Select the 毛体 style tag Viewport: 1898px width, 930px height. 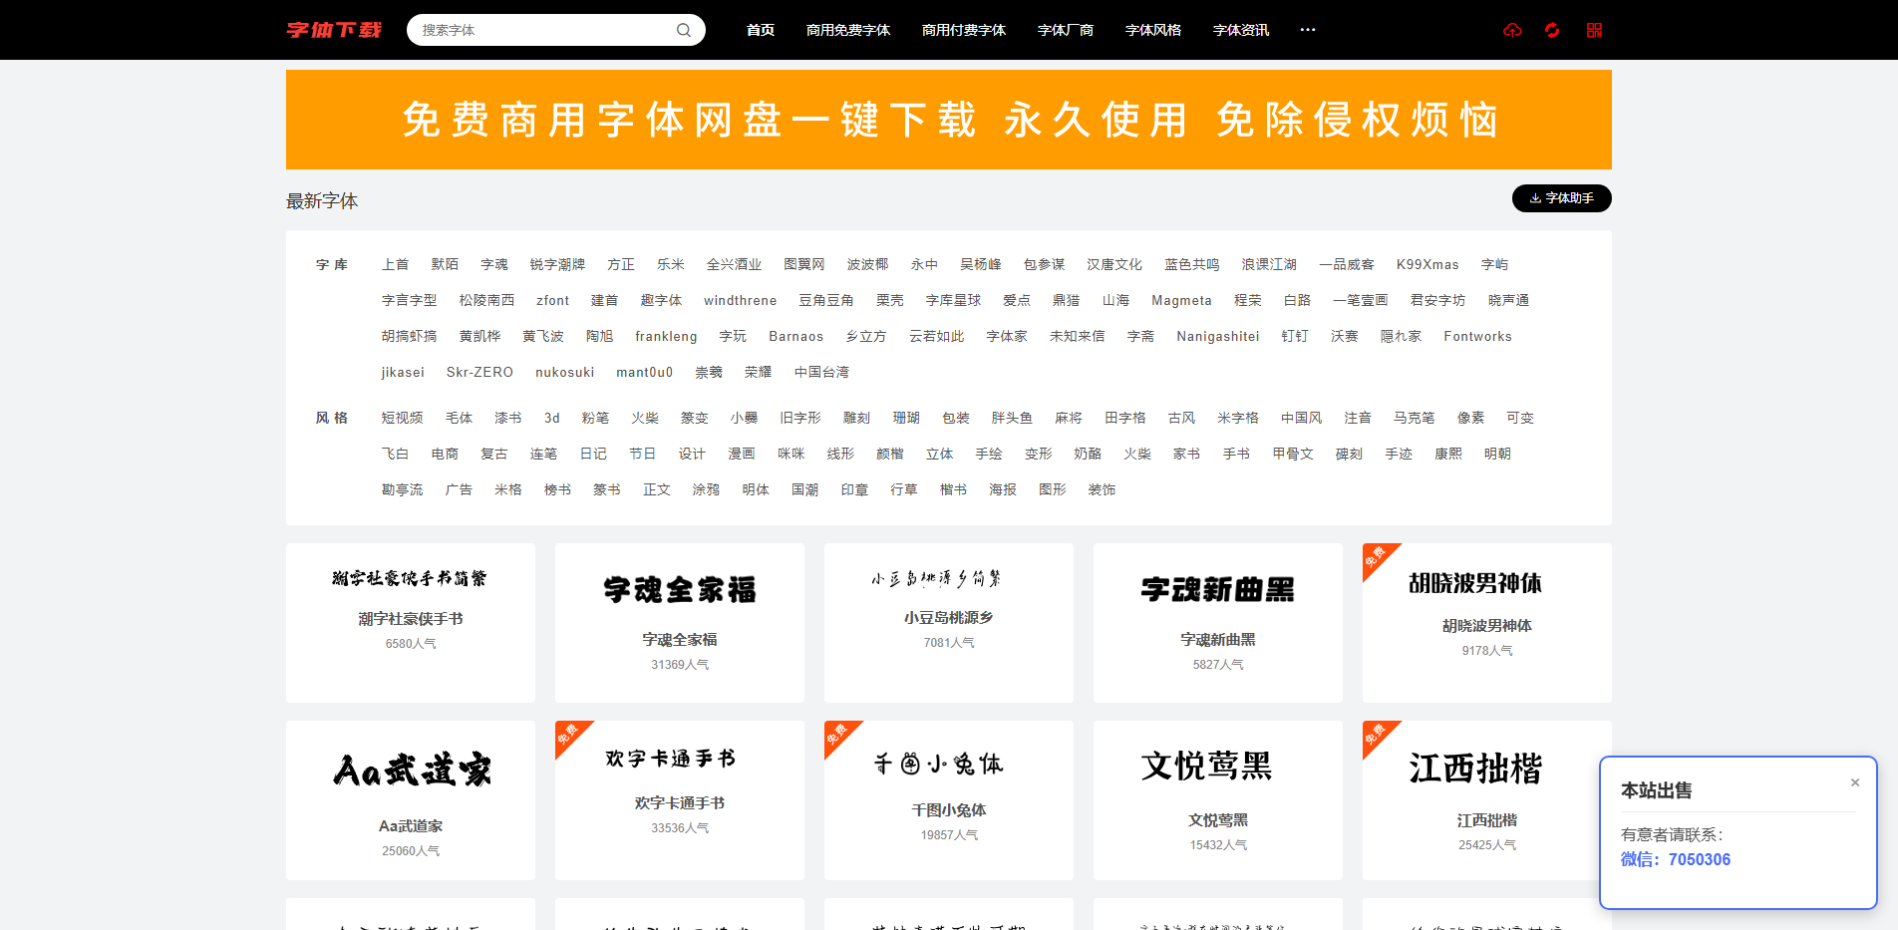point(459,418)
